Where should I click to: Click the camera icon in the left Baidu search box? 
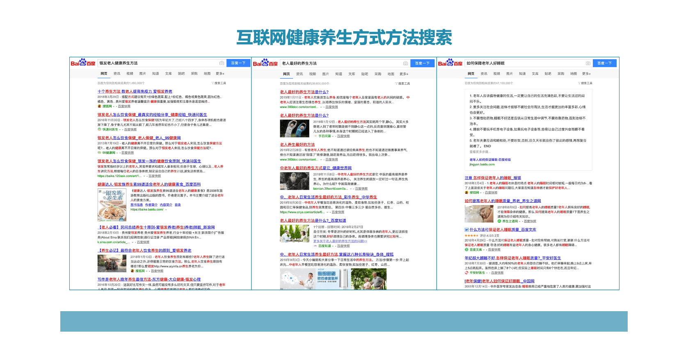click(222, 63)
